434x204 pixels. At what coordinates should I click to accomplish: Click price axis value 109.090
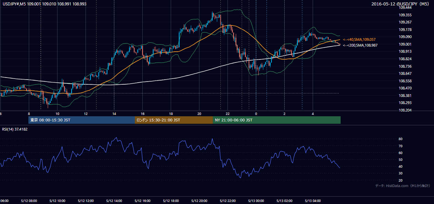click(x=405, y=37)
